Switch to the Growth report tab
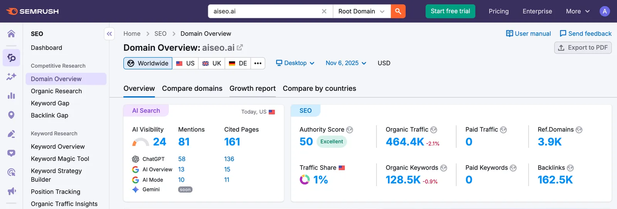Image resolution: width=617 pixels, height=209 pixels. (253, 89)
